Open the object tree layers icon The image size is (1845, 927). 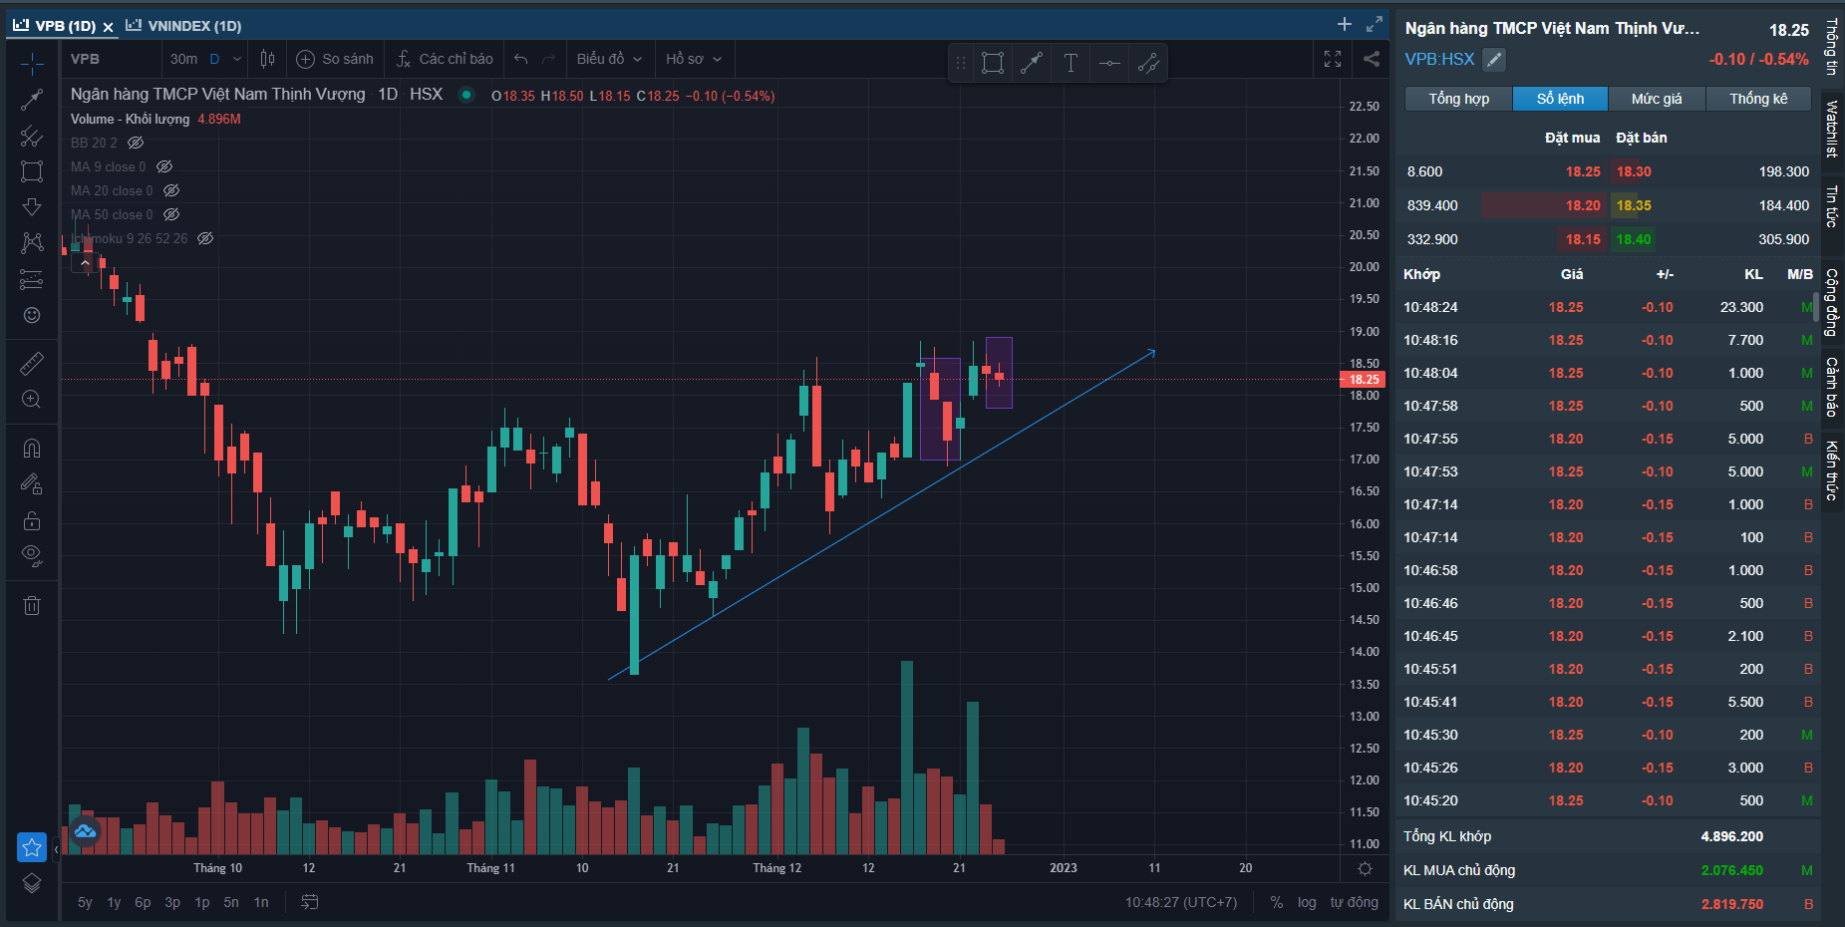coord(32,883)
